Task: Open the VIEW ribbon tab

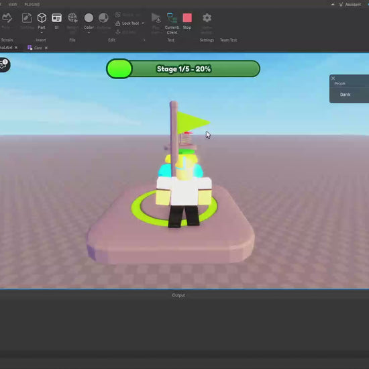Action: (x=13, y=5)
